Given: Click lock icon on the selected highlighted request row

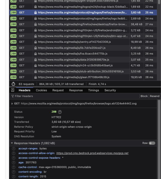Looking at the screenshot, I should (36, 13).
